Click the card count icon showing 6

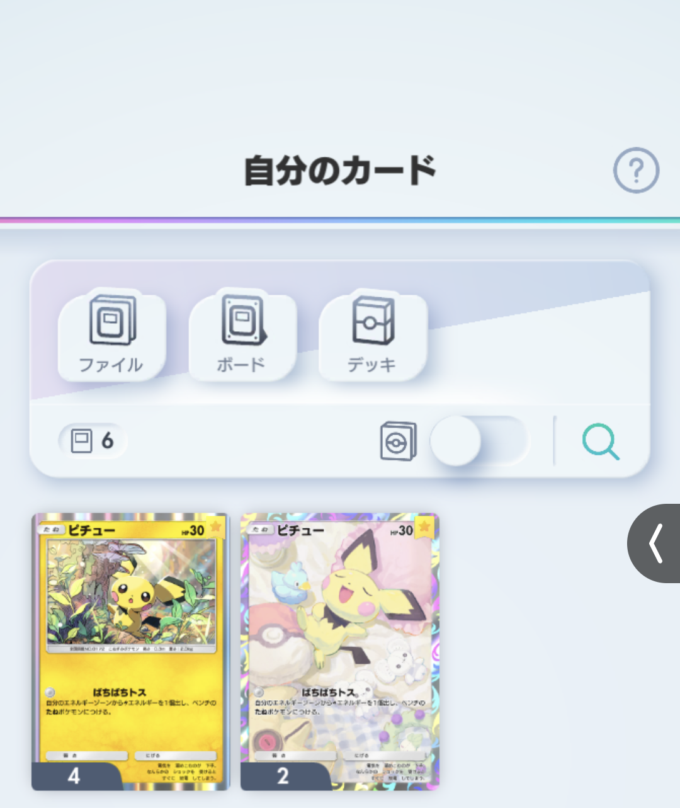(93, 441)
